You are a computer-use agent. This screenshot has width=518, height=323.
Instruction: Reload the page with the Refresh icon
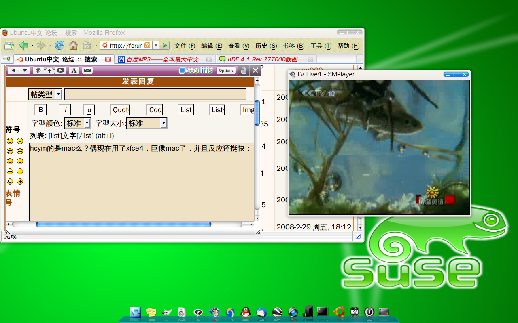[59, 45]
